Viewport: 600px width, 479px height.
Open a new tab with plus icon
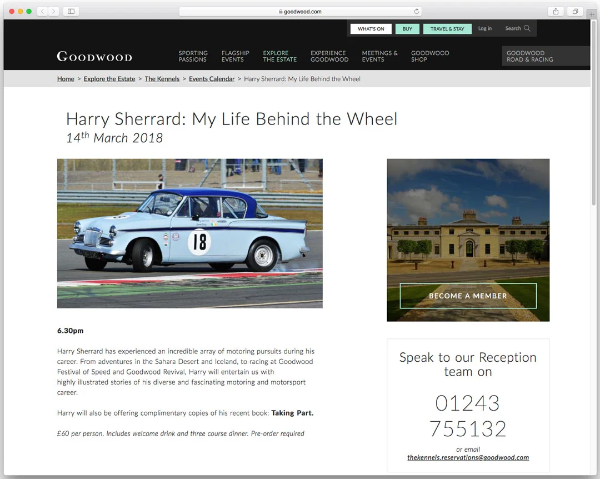pyautogui.click(x=592, y=14)
